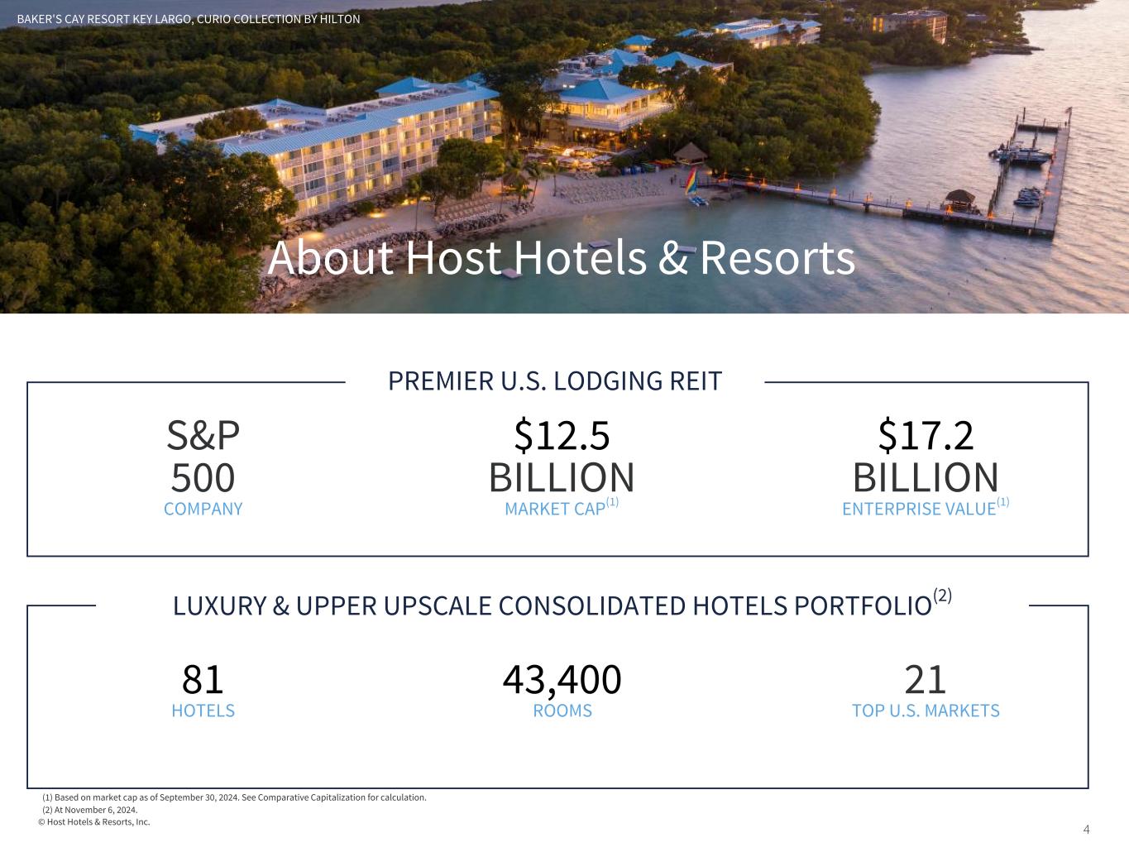Select the $17.2 Billion figure
This screenshot has height=847, width=1129.
pyautogui.click(x=926, y=456)
